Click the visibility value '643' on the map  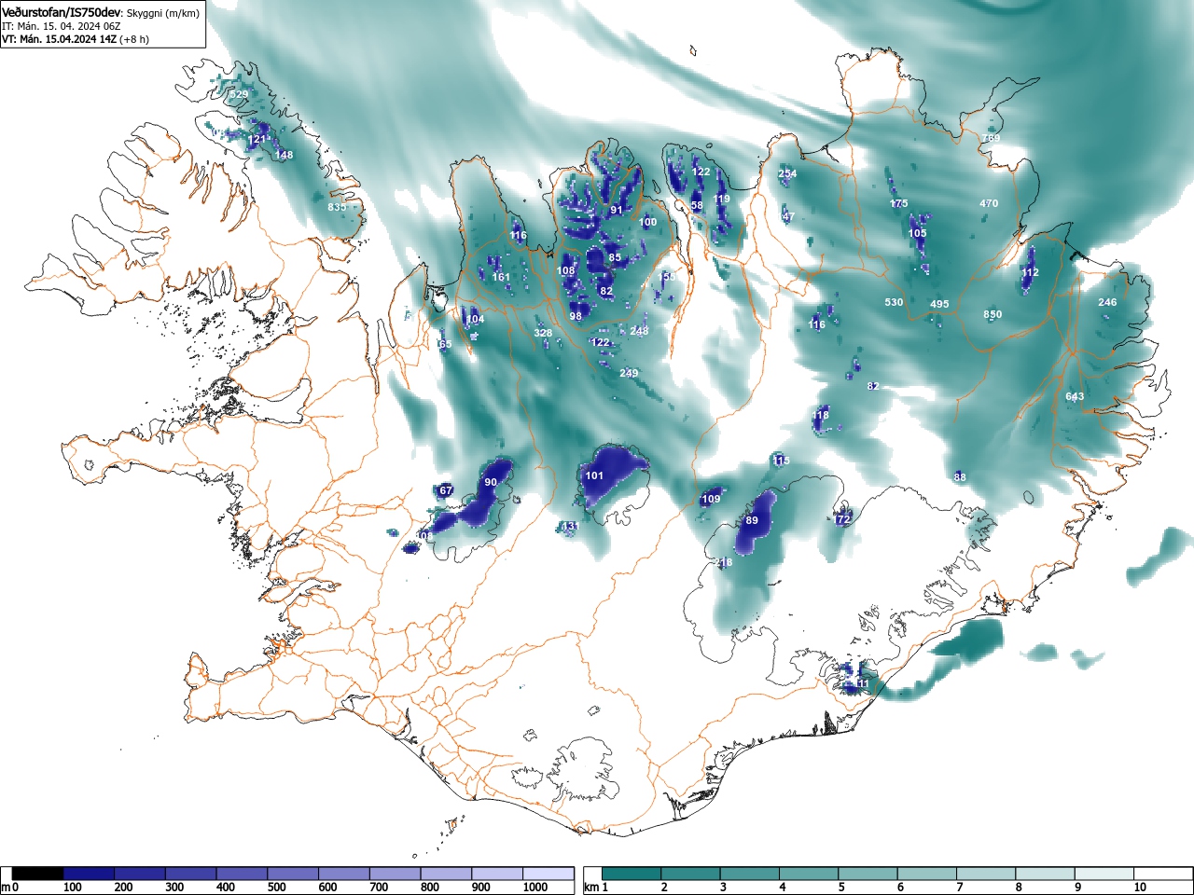(x=1075, y=396)
